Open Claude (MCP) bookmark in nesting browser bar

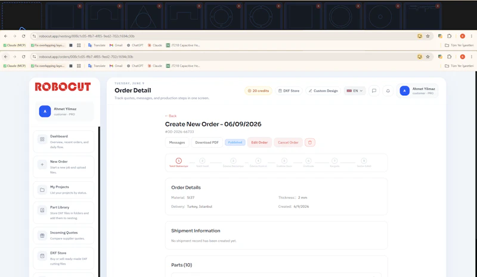(14, 45)
